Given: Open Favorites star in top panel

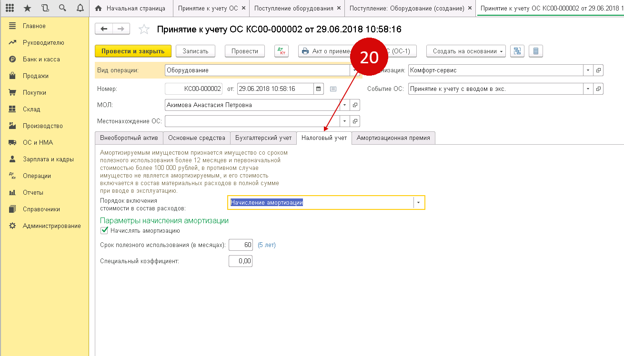Looking at the screenshot, I should point(27,8).
